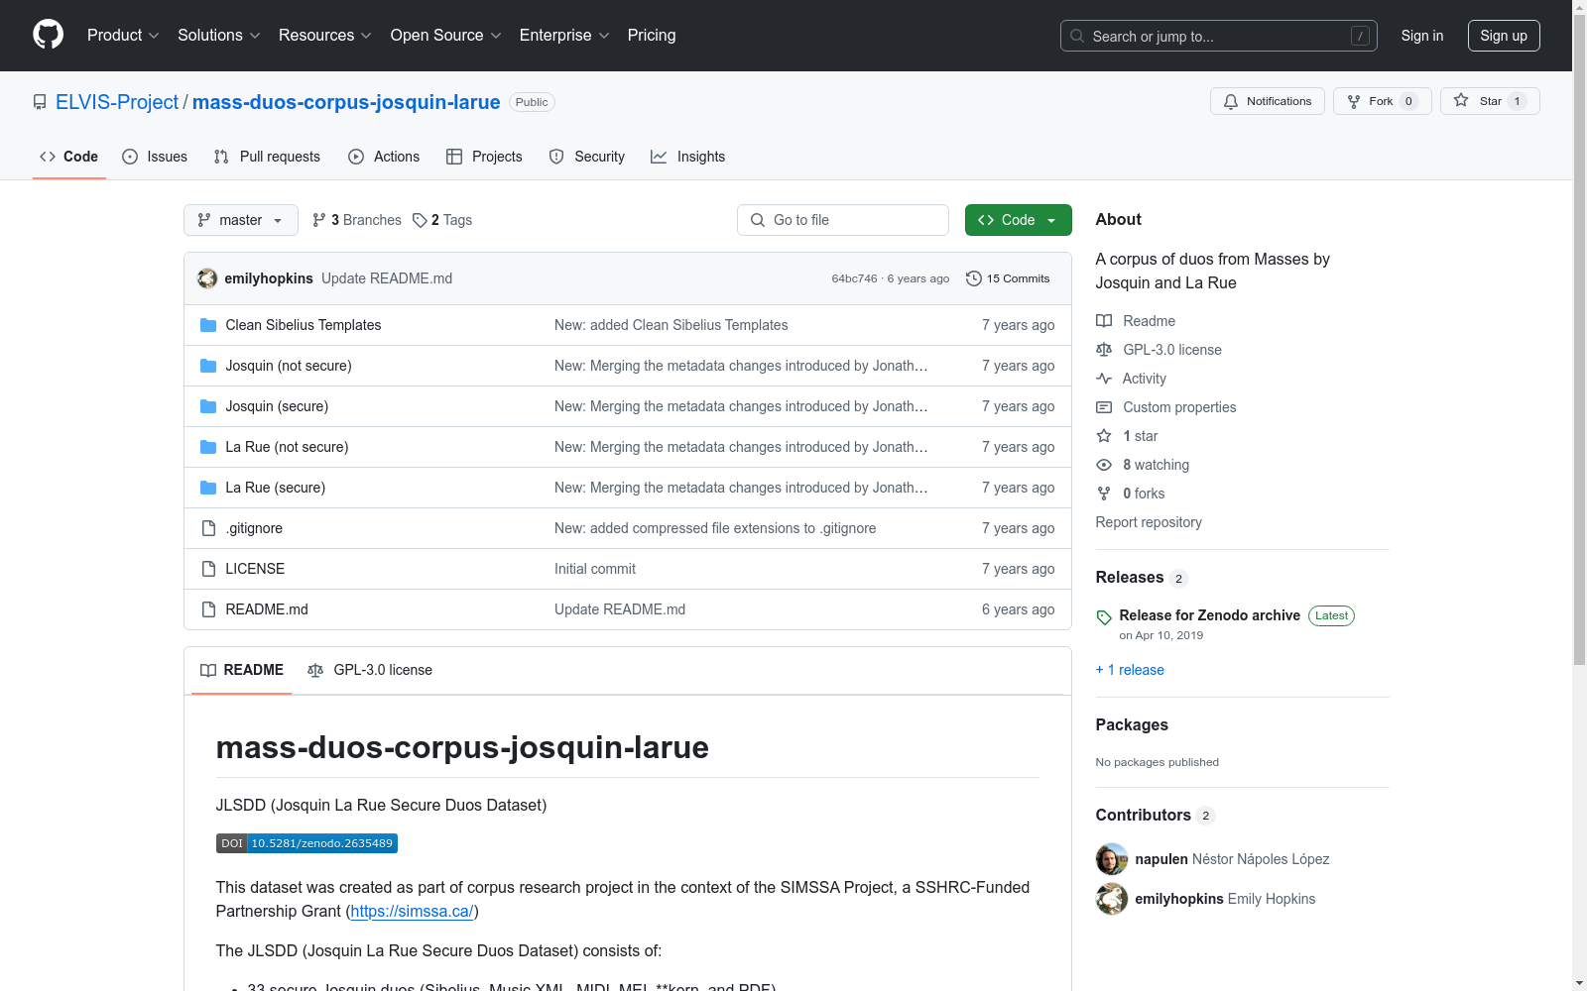
Task: Click emilyhopkins's avatar in Contributors
Action: [x=1112, y=899]
